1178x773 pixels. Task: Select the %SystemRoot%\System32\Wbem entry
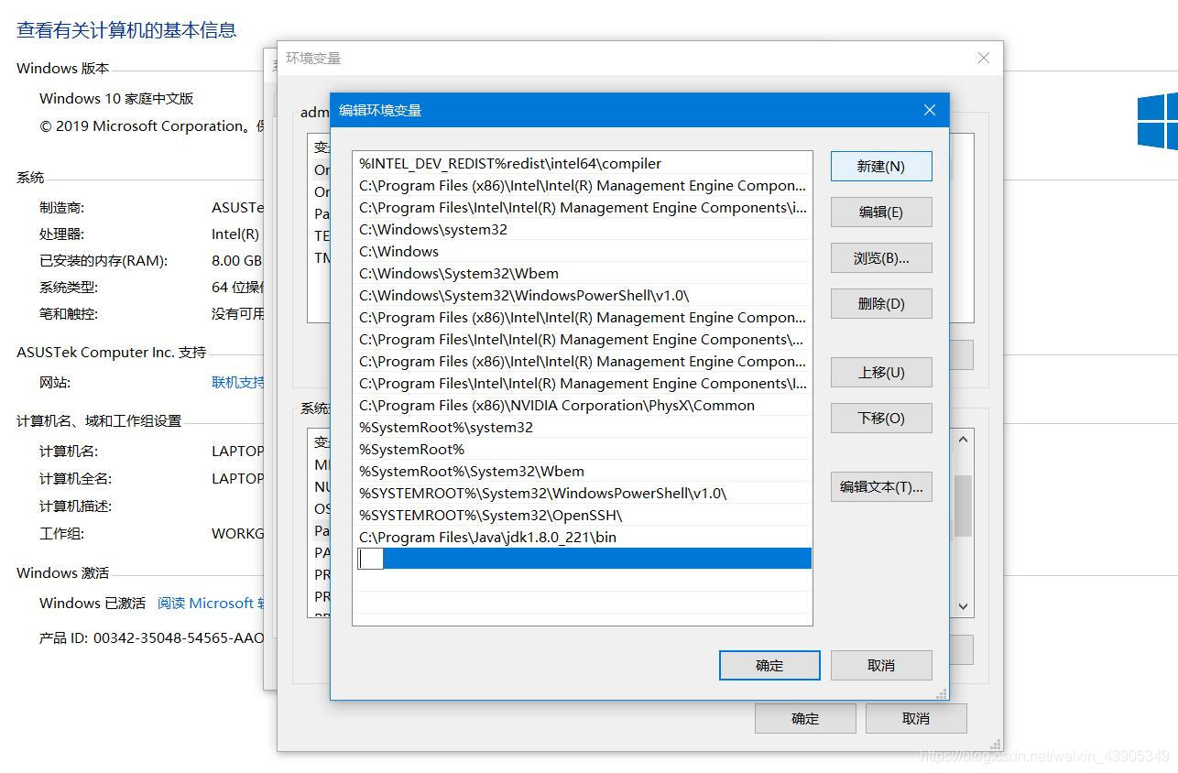pos(583,472)
